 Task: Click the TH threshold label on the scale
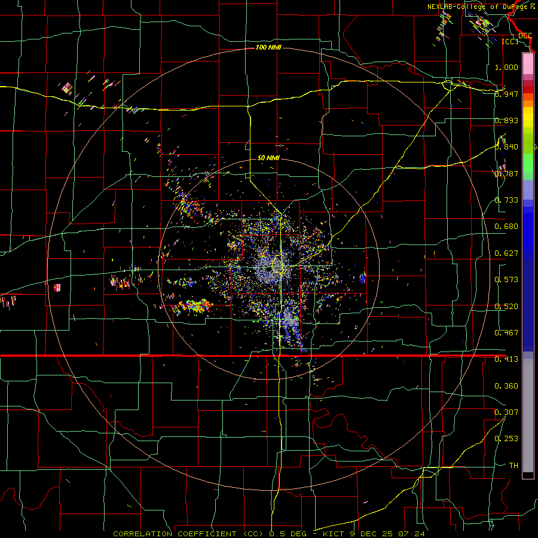pyautogui.click(x=513, y=466)
